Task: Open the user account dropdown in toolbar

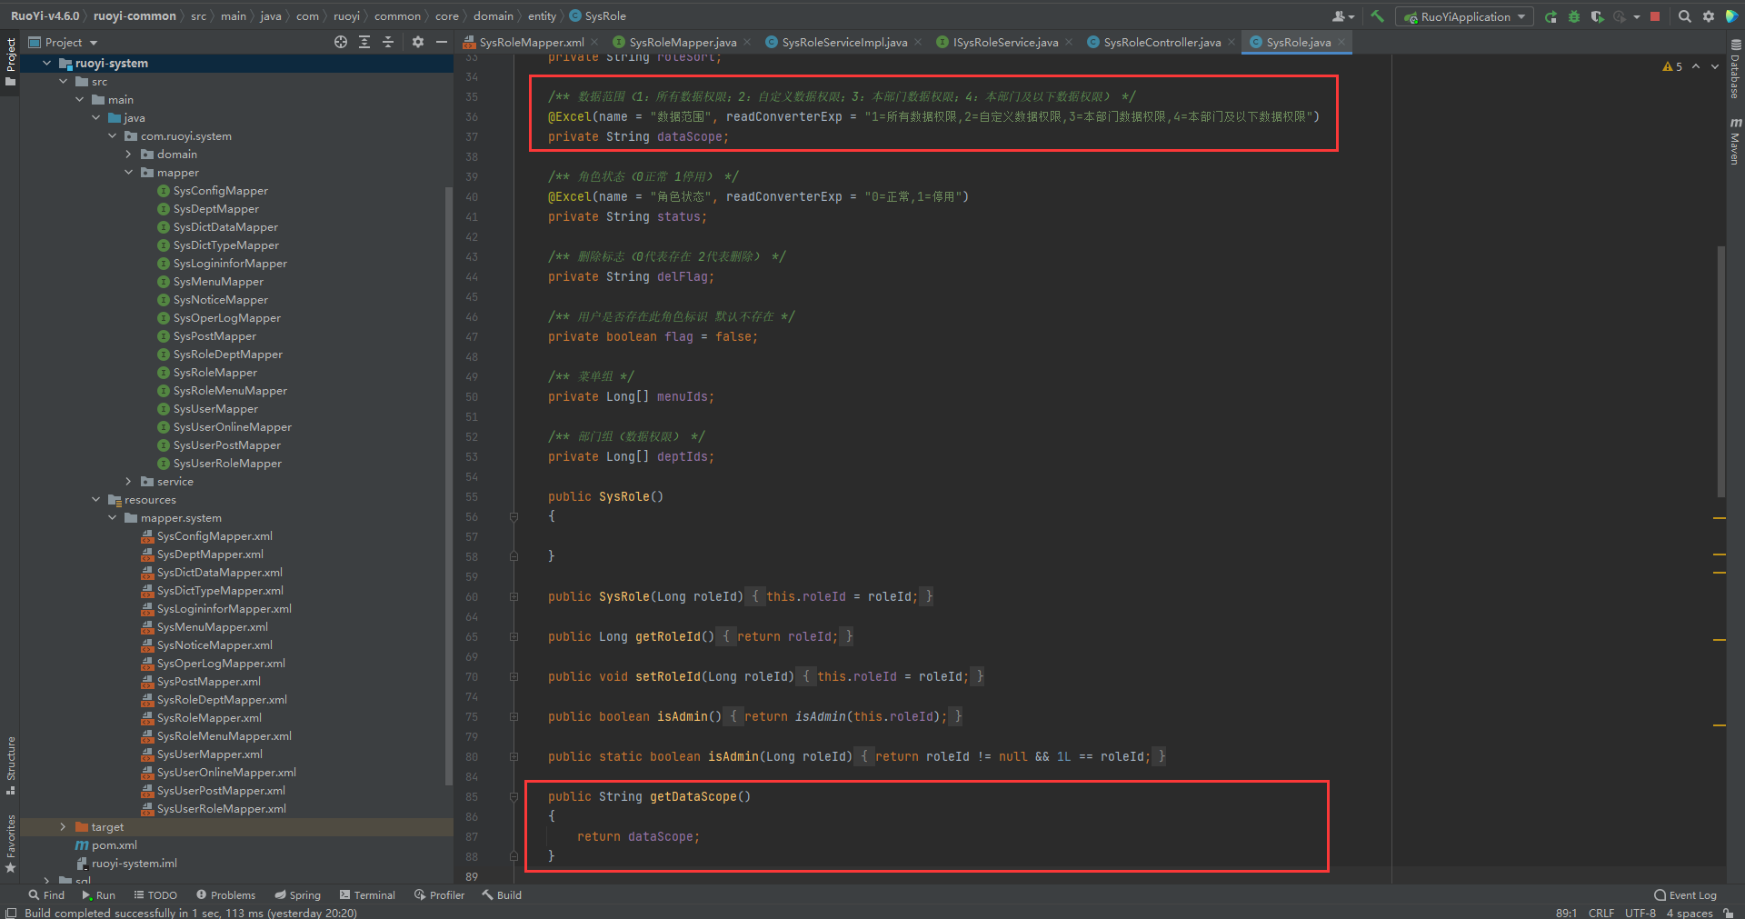Action: tap(1343, 16)
